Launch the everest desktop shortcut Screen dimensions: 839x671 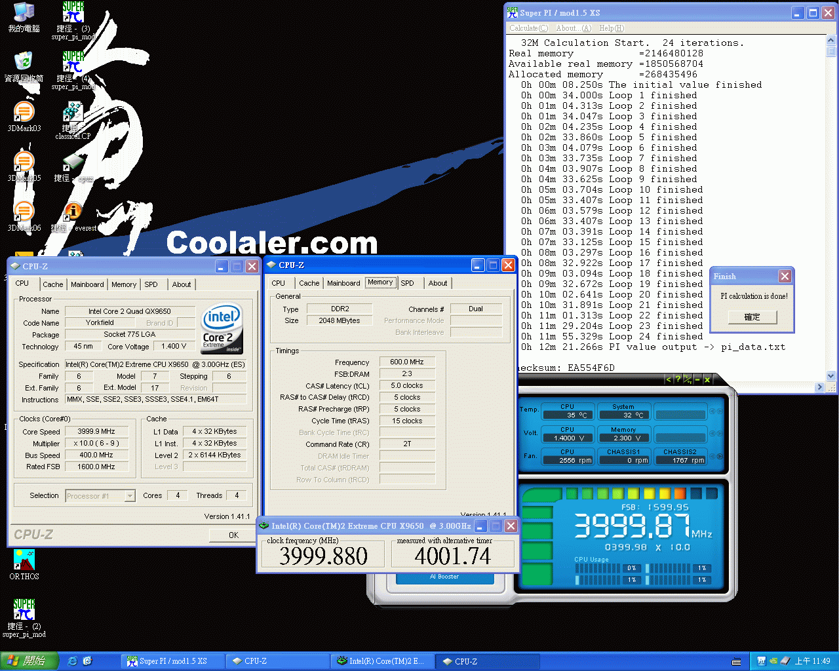[73, 217]
